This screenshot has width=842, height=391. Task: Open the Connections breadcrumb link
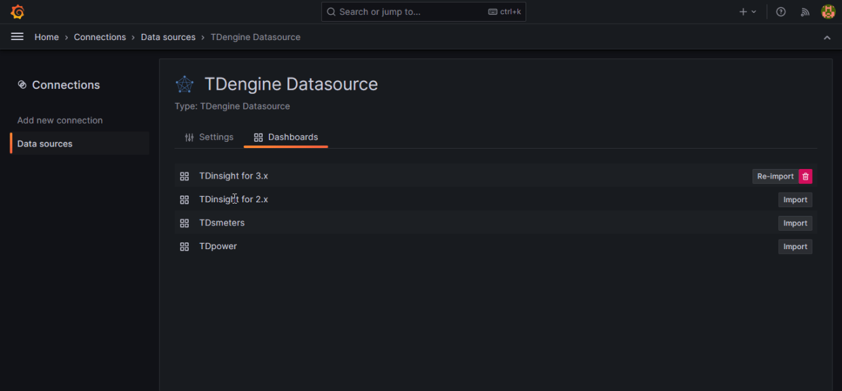pos(100,37)
